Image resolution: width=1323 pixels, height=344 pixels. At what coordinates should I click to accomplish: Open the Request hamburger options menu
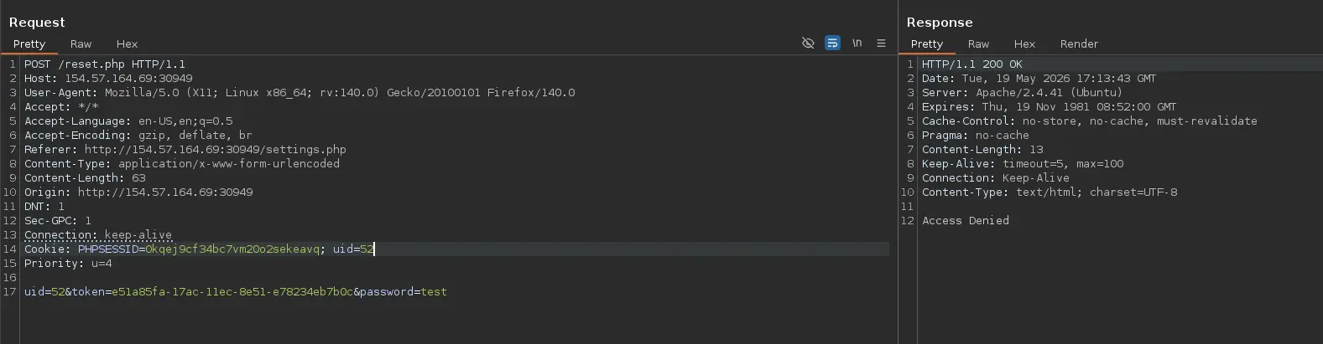(x=881, y=43)
